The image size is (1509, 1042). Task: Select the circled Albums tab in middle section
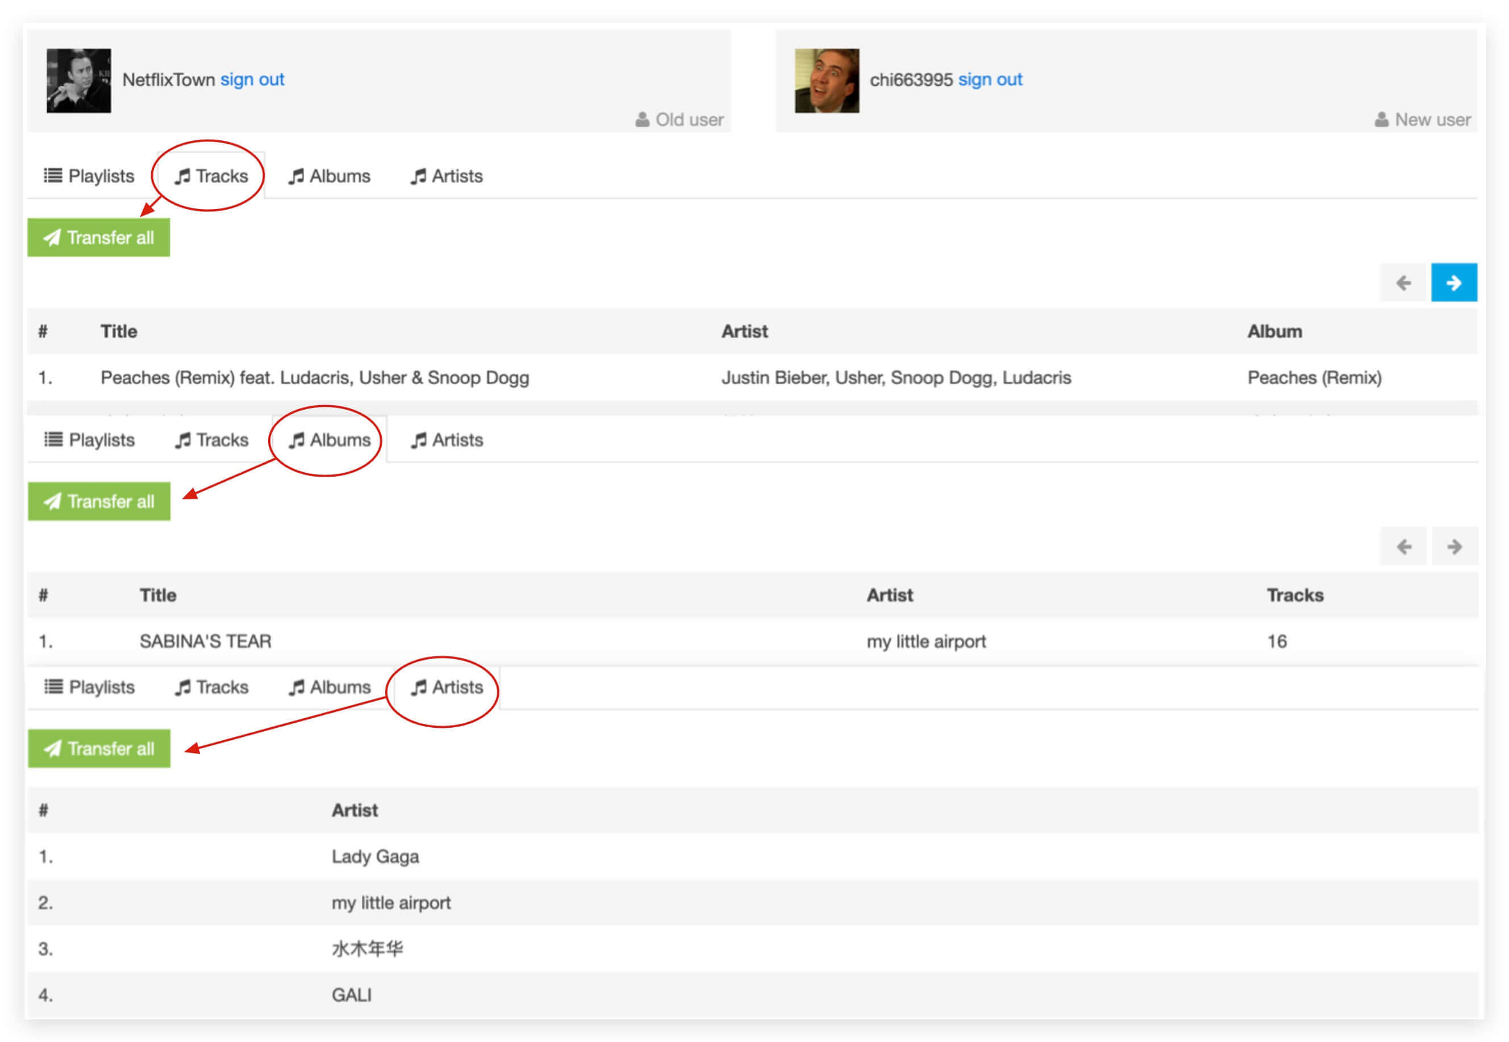[330, 440]
